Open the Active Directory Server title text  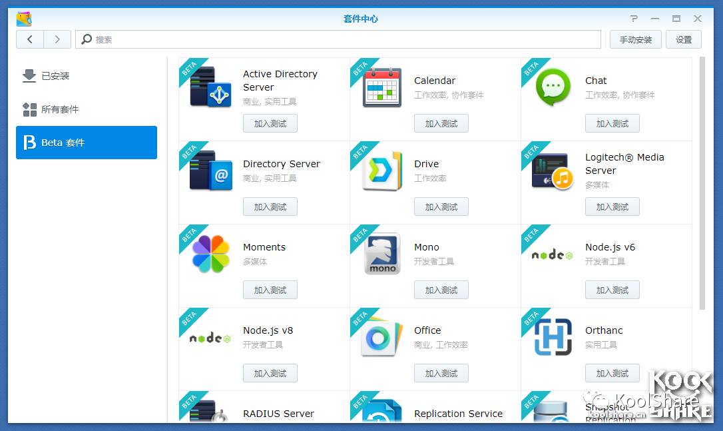[280, 81]
